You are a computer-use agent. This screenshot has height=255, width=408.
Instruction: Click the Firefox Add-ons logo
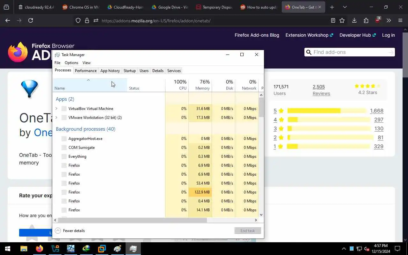(x=30, y=52)
